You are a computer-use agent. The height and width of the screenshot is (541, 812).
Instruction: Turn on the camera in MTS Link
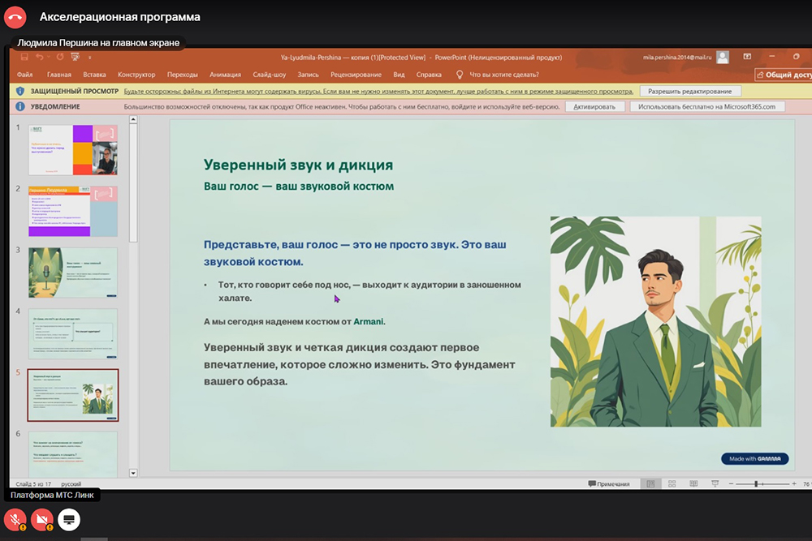[x=42, y=519]
